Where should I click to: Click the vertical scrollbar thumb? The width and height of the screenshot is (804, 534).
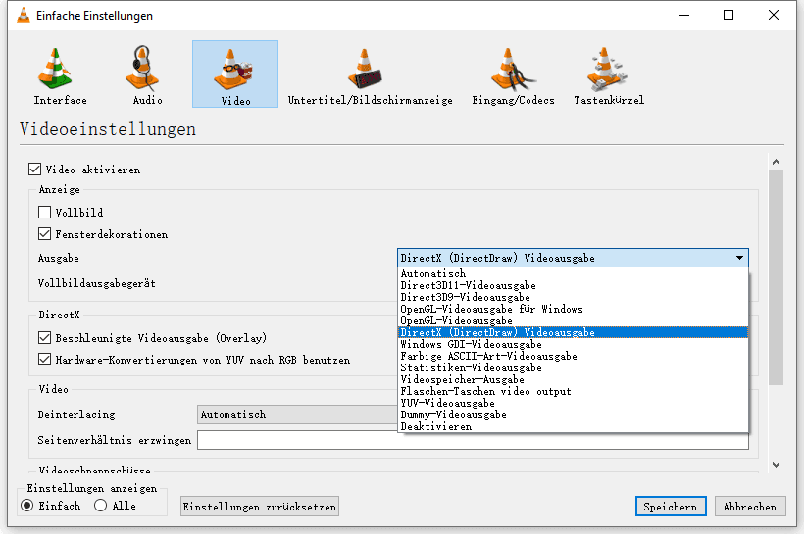point(777,277)
